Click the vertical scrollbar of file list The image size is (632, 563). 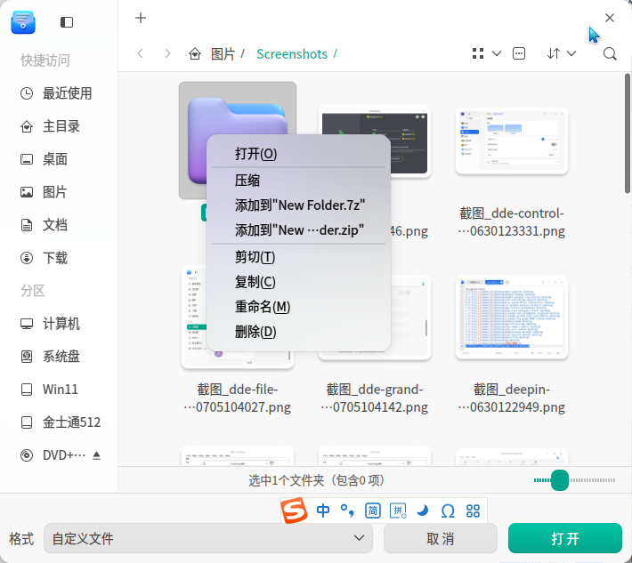coord(628,133)
